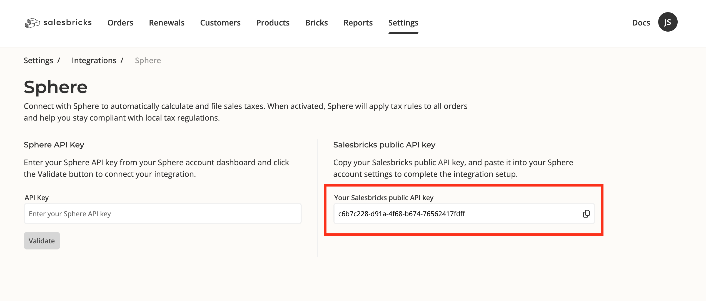Select the Settings nav item
The height and width of the screenshot is (301, 706).
403,23
